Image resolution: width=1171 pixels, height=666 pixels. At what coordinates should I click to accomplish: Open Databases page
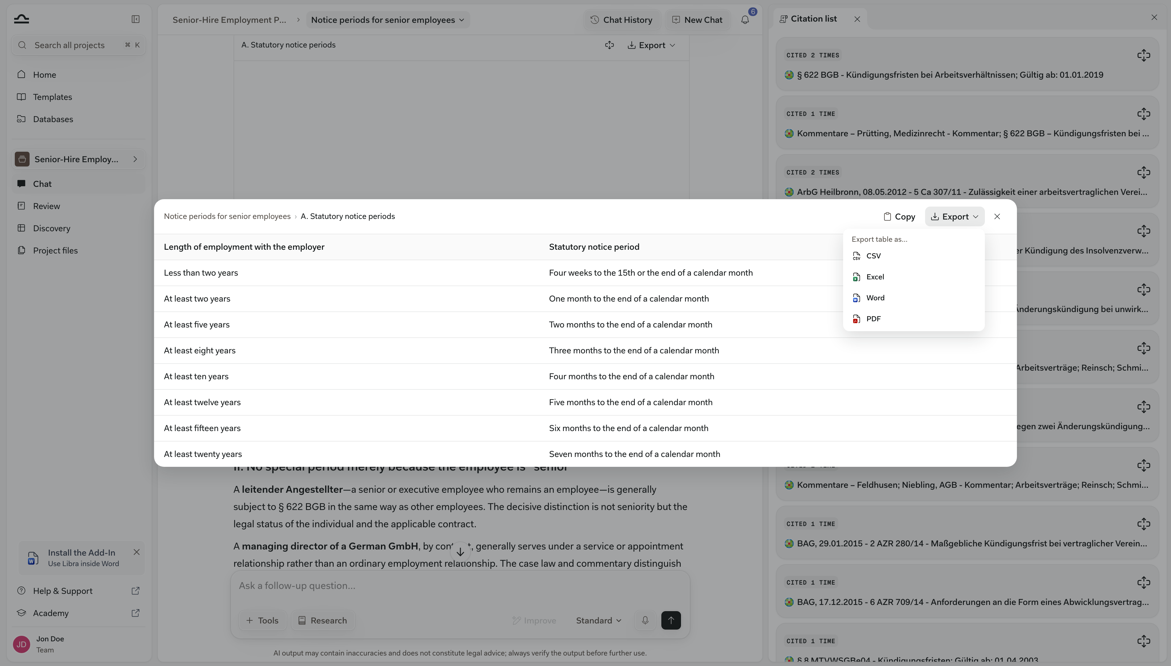[79, 119]
